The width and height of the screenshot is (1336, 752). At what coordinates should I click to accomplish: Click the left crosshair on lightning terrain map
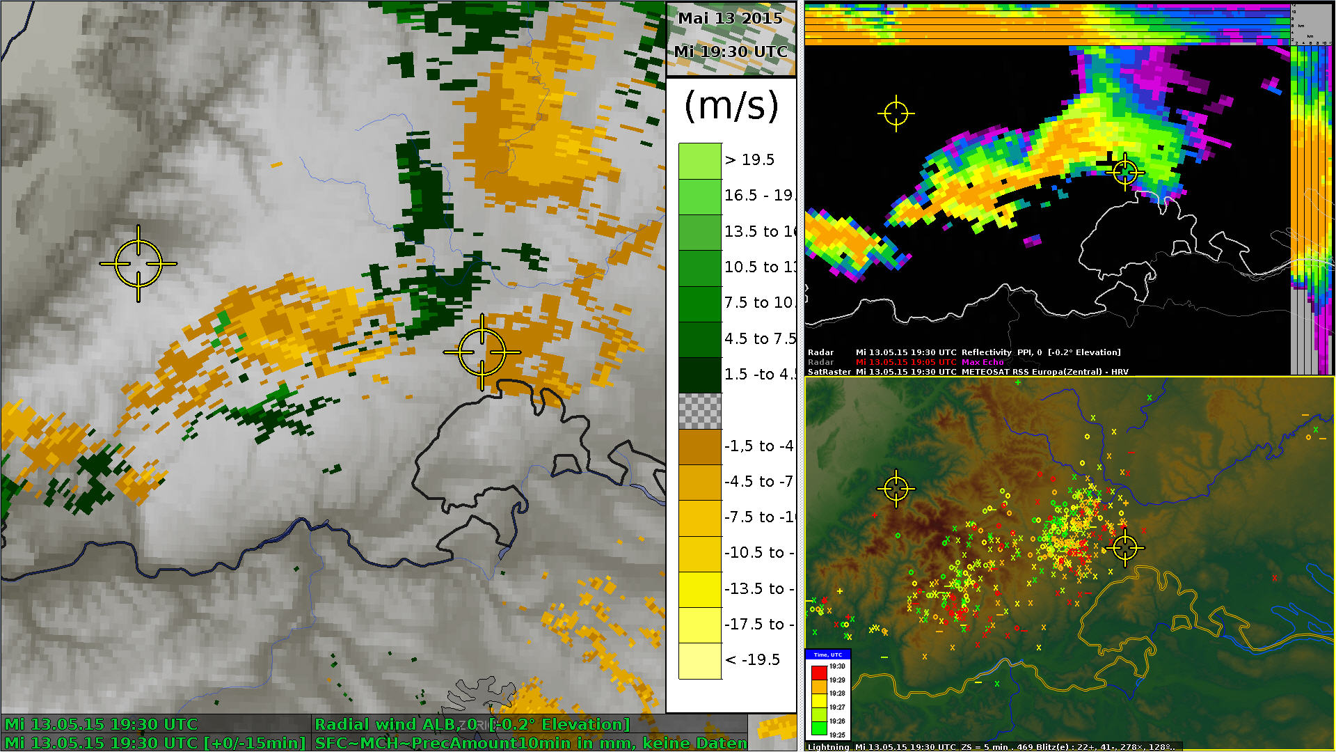point(896,488)
